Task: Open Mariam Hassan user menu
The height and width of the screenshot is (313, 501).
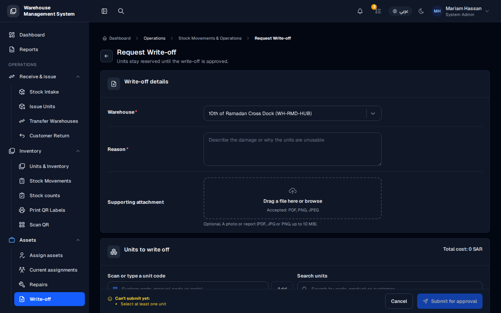Action: [x=461, y=11]
